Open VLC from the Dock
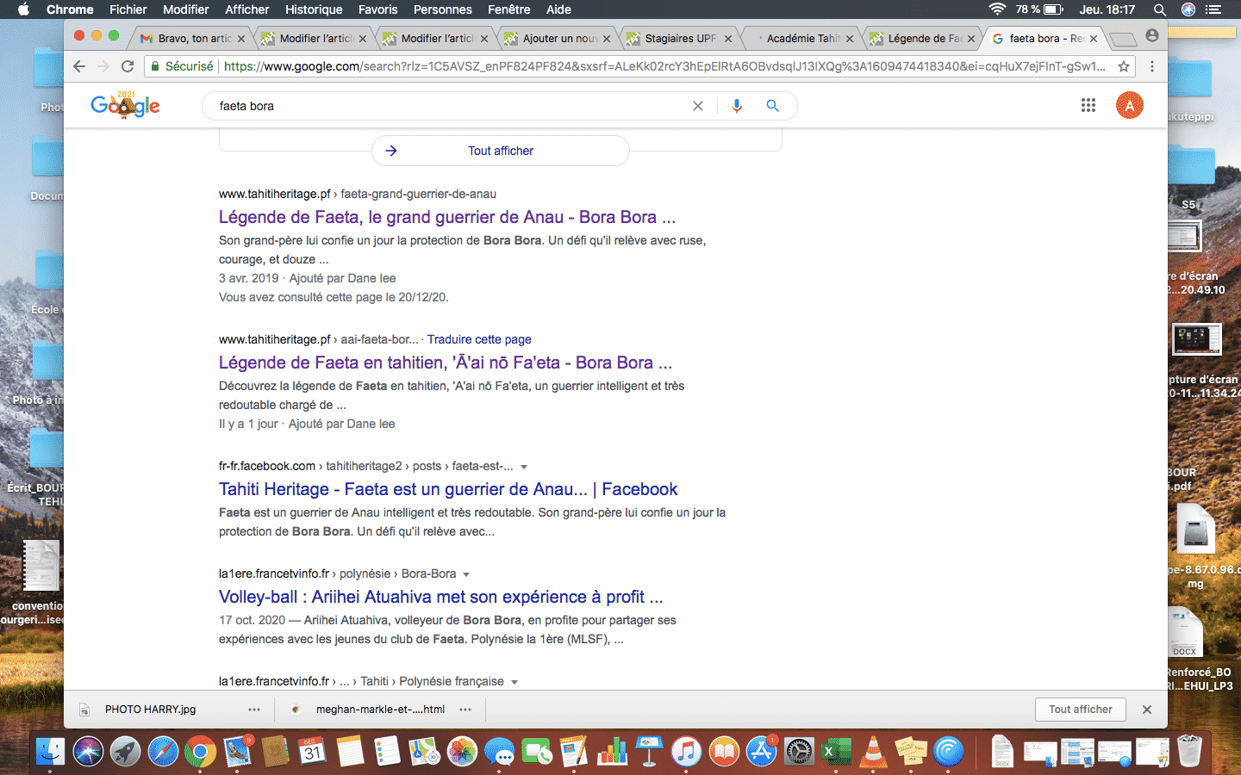 point(873,752)
